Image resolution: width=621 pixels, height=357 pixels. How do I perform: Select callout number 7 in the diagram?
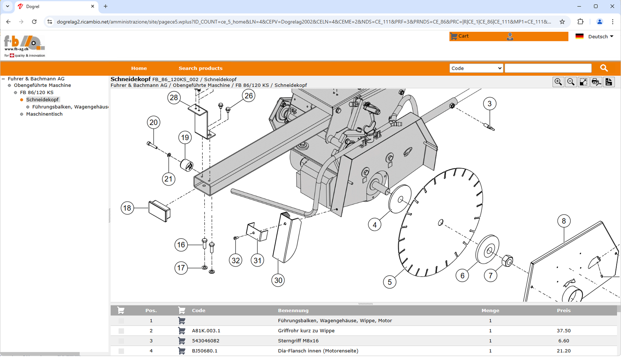pyautogui.click(x=491, y=276)
